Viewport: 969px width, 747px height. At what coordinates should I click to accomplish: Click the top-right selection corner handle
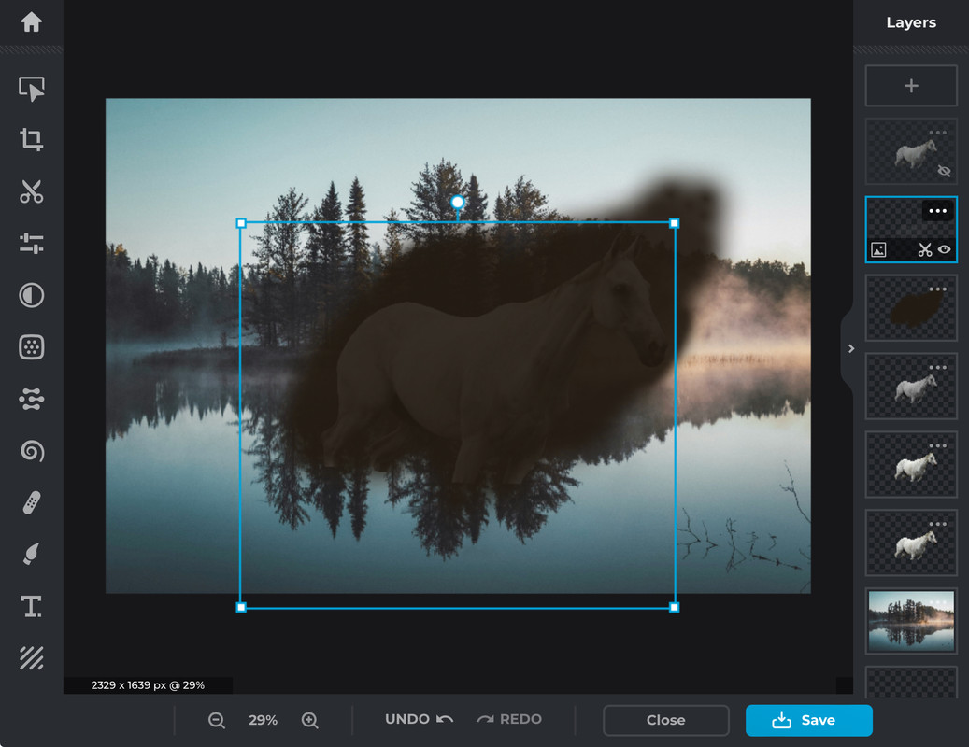[675, 223]
